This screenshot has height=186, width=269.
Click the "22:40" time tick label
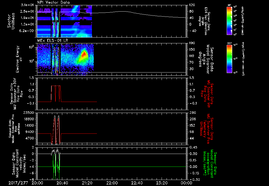tap(137, 183)
